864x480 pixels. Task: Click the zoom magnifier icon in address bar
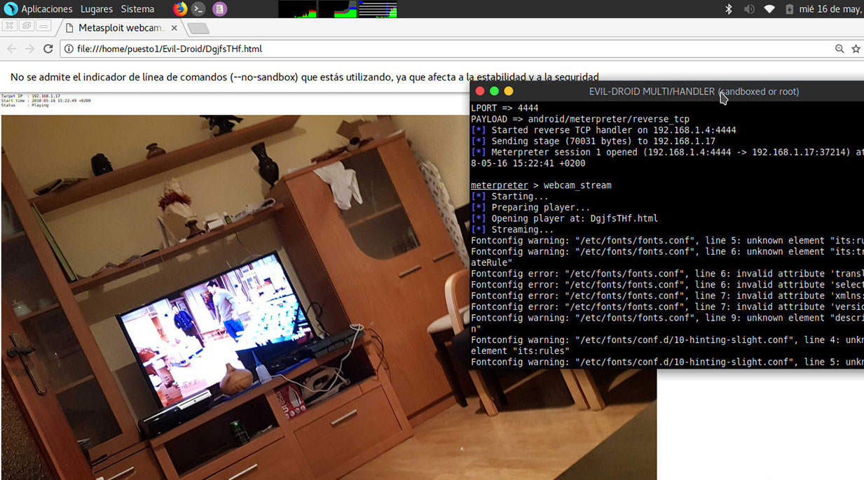839,49
